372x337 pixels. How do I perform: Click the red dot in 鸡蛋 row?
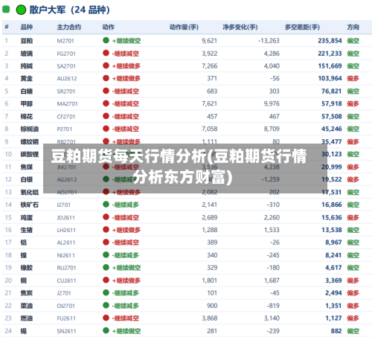coord(106,217)
